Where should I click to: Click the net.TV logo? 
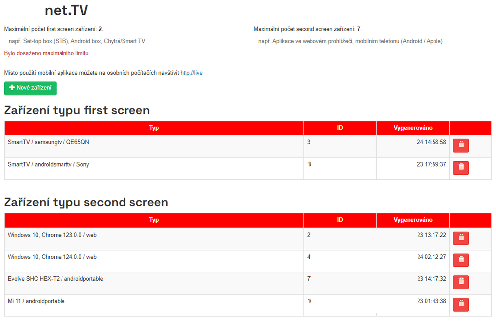point(66,10)
